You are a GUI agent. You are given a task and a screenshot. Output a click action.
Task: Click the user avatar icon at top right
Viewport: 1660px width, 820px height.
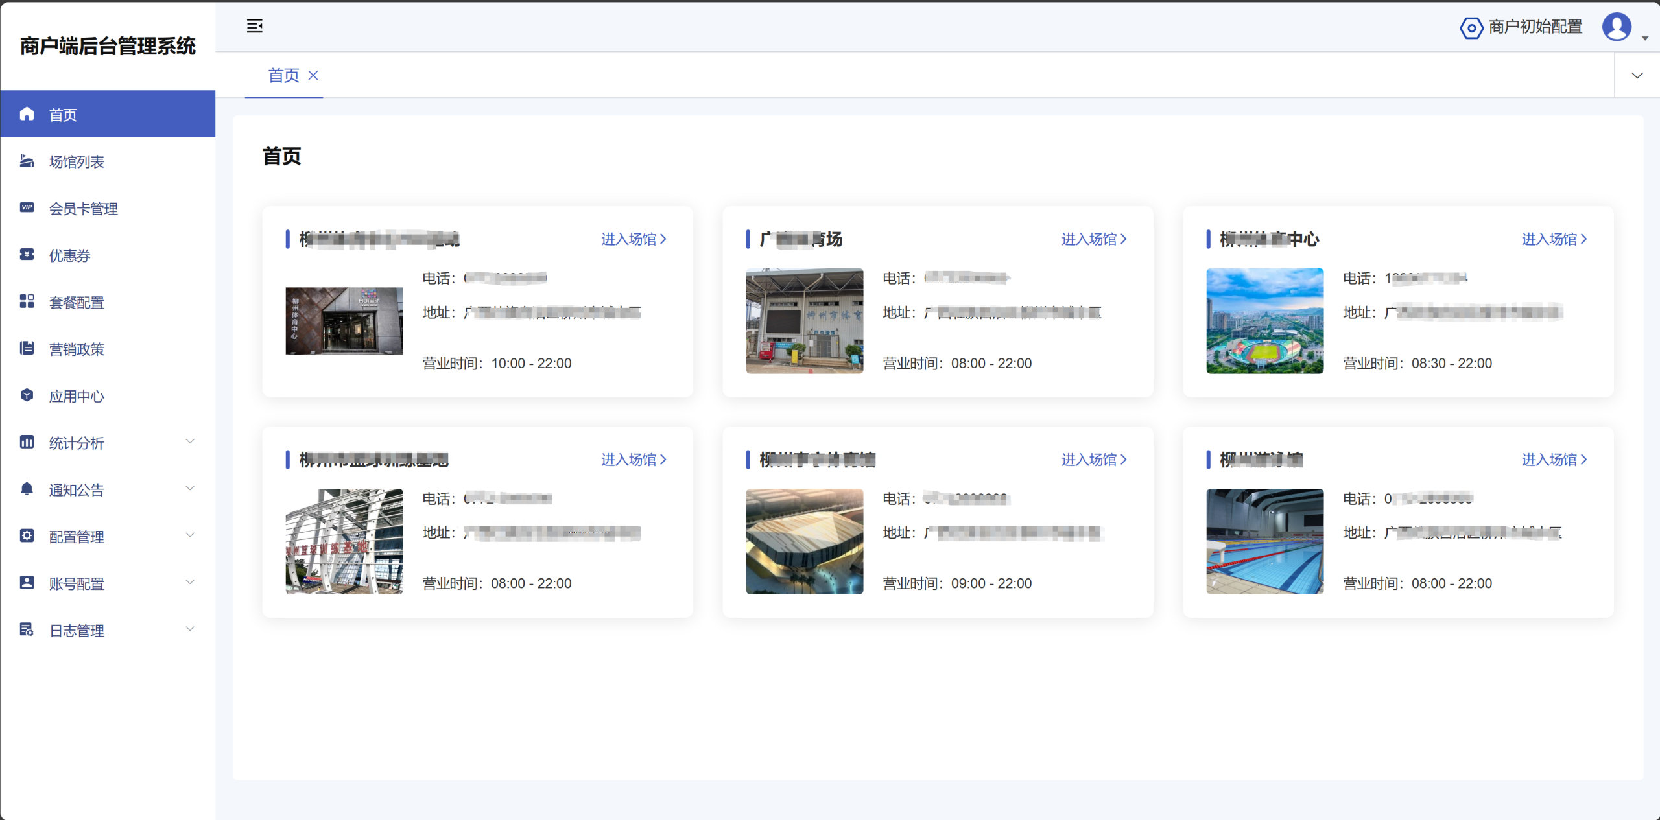pyautogui.click(x=1616, y=27)
